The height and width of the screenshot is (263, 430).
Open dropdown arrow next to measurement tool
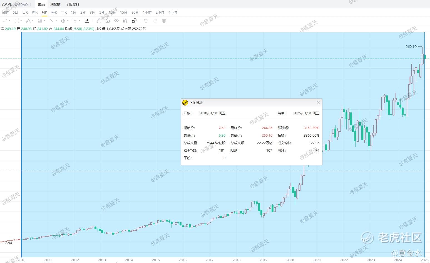click(x=68, y=21)
